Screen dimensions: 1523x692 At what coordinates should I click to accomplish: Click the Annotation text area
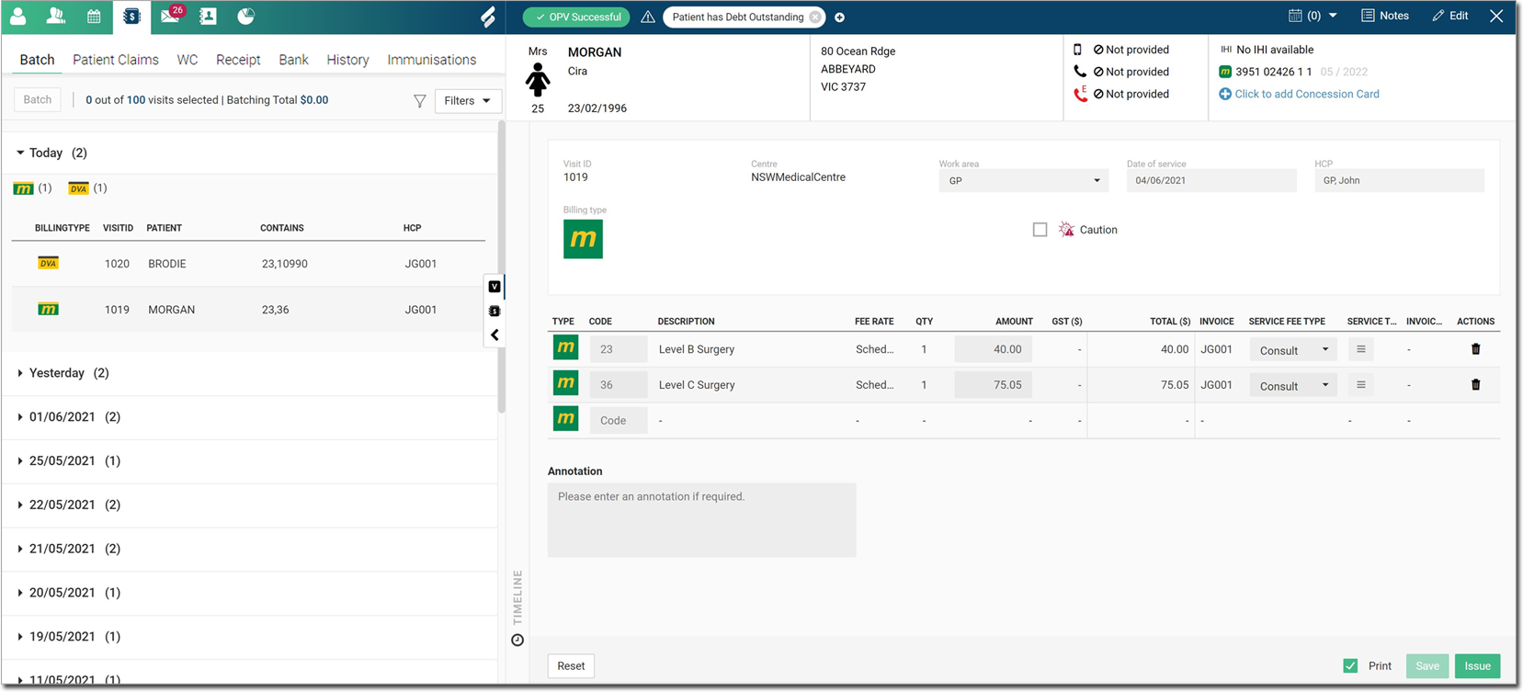pyautogui.click(x=701, y=520)
